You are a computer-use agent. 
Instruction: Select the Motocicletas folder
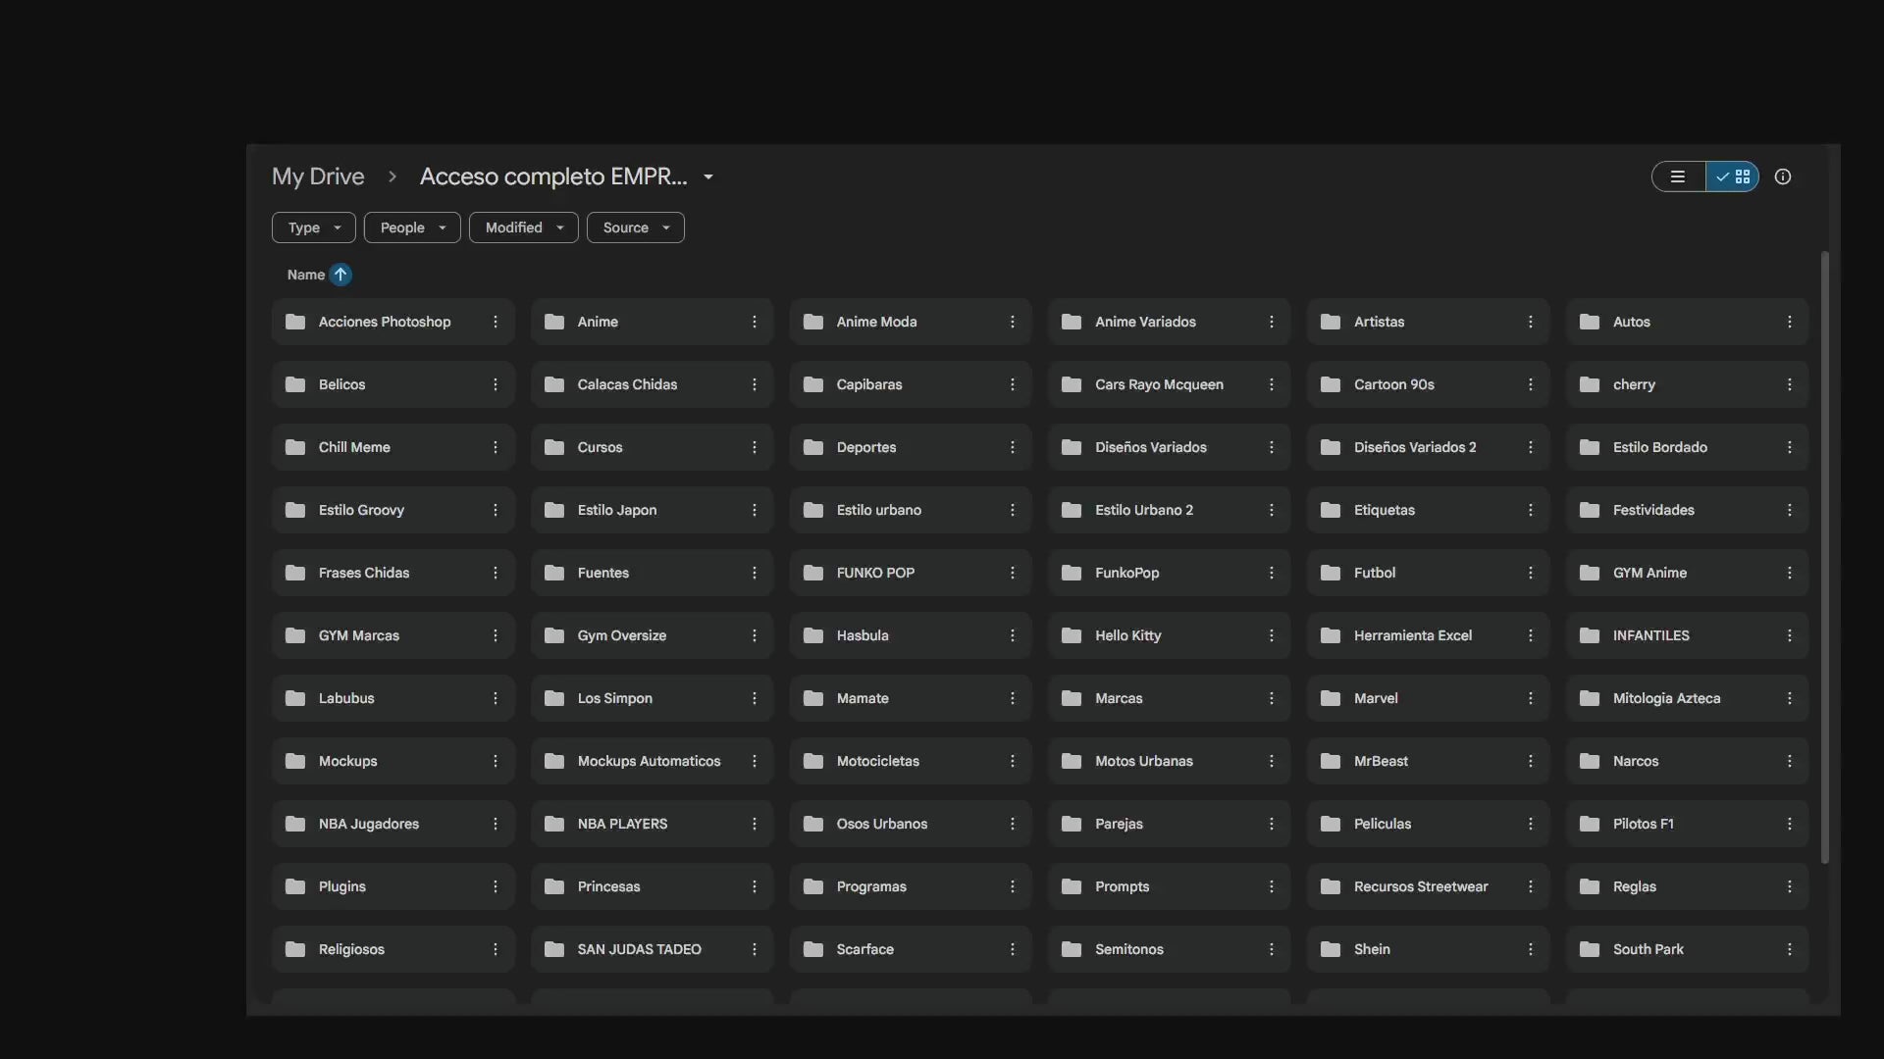pos(910,761)
